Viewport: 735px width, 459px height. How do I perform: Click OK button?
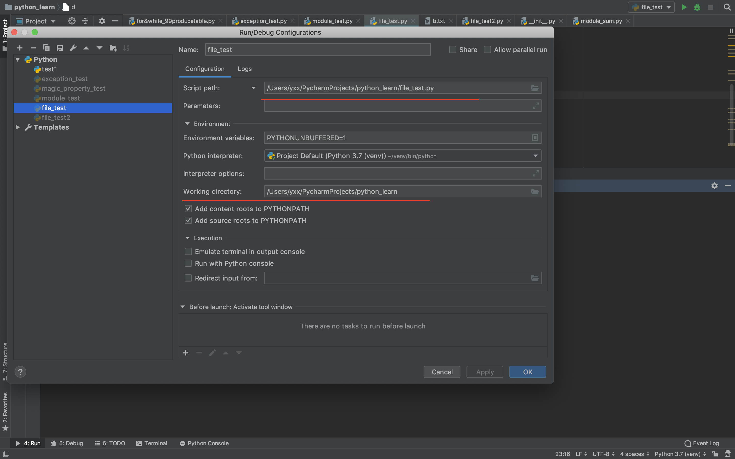pyautogui.click(x=527, y=372)
